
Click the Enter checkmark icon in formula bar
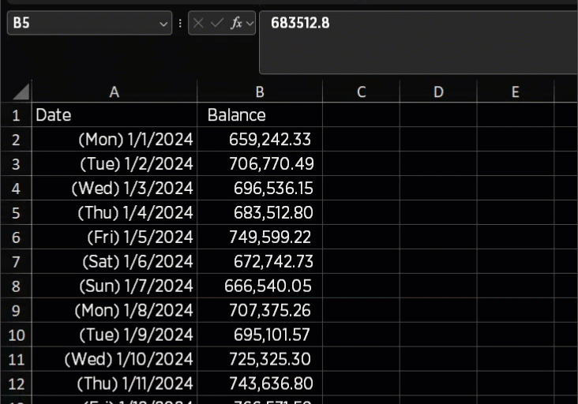point(217,24)
